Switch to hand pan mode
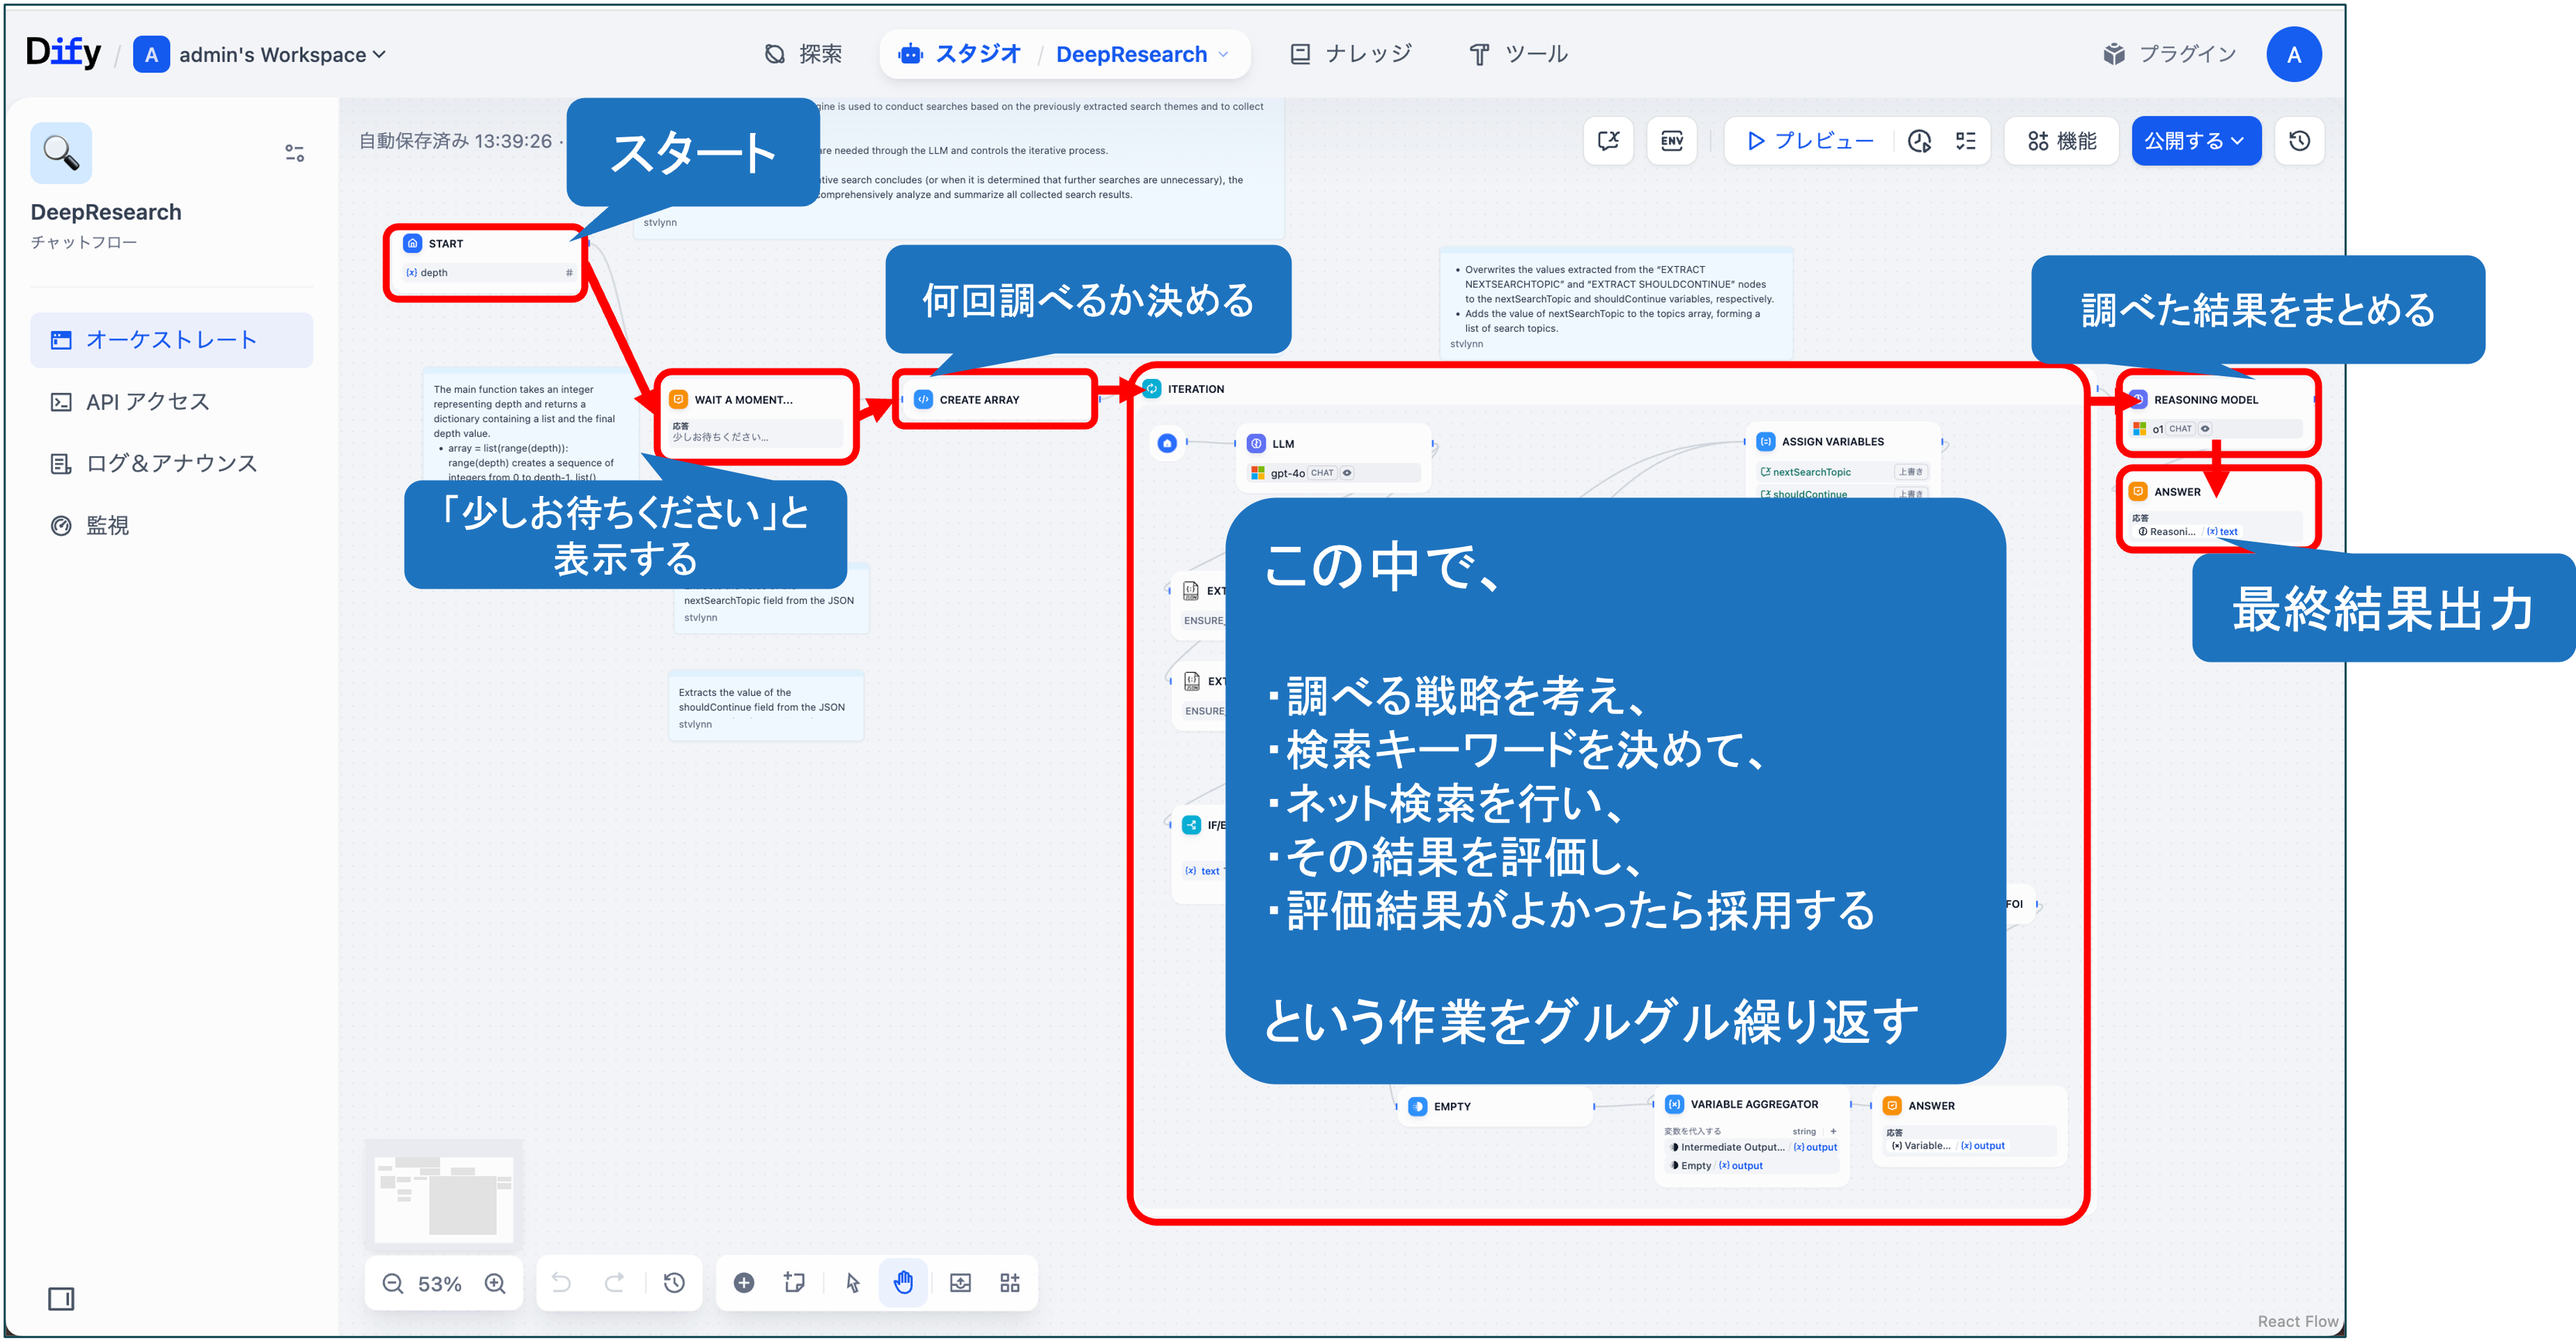 [x=903, y=1283]
